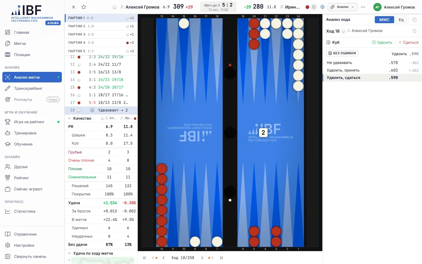Select ПАРТИЯ 5 game tab
This screenshot has width=422, height=264.
[x=101, y=51]
